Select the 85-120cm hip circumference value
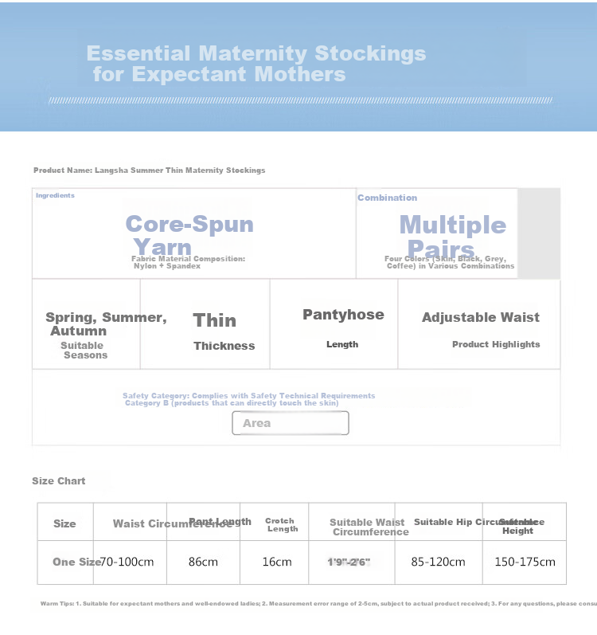597x635 pixels. (438, 562)
